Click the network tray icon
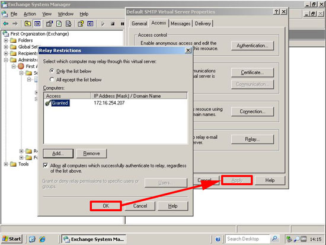 click(289, 239)
